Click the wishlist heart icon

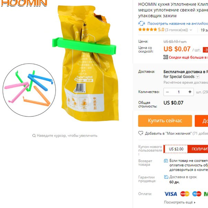[x=141, y=133]
